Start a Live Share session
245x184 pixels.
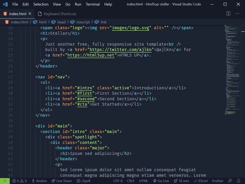click(x=62, y=181)
